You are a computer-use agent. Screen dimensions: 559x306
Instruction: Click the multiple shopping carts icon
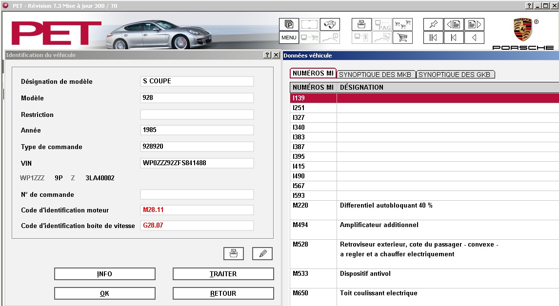tap(402, 24)
